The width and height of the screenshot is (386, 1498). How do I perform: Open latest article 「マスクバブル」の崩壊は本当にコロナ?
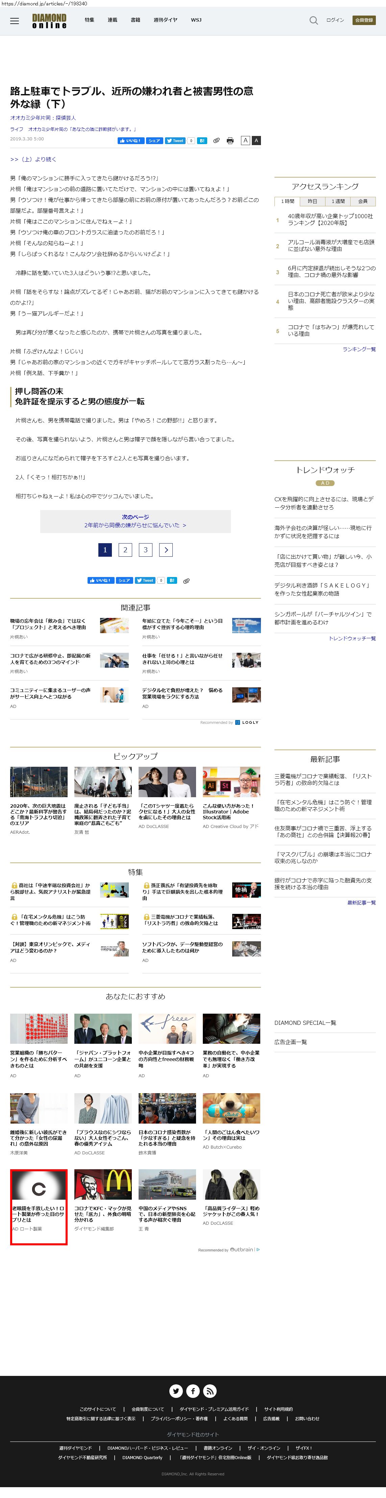pyautogui.click(x=323, y=858)
